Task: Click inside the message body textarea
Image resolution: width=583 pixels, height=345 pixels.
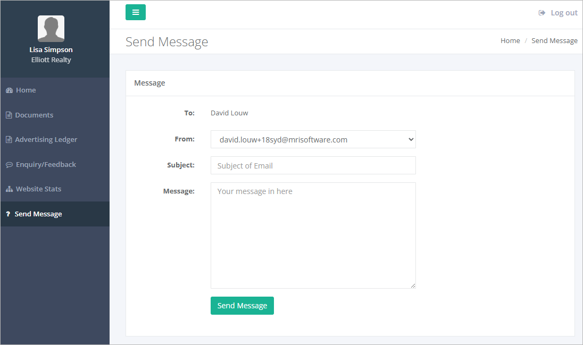Action: pyautogui.click(x=313, y=234)
